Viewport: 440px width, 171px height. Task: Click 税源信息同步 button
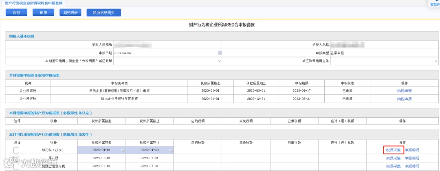point(103,13)
